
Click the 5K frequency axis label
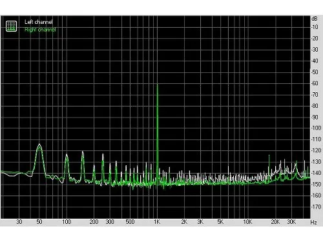tap(220, 222)
